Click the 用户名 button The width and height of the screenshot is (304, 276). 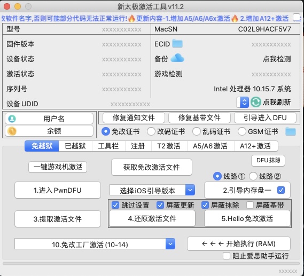coord(49,119)
